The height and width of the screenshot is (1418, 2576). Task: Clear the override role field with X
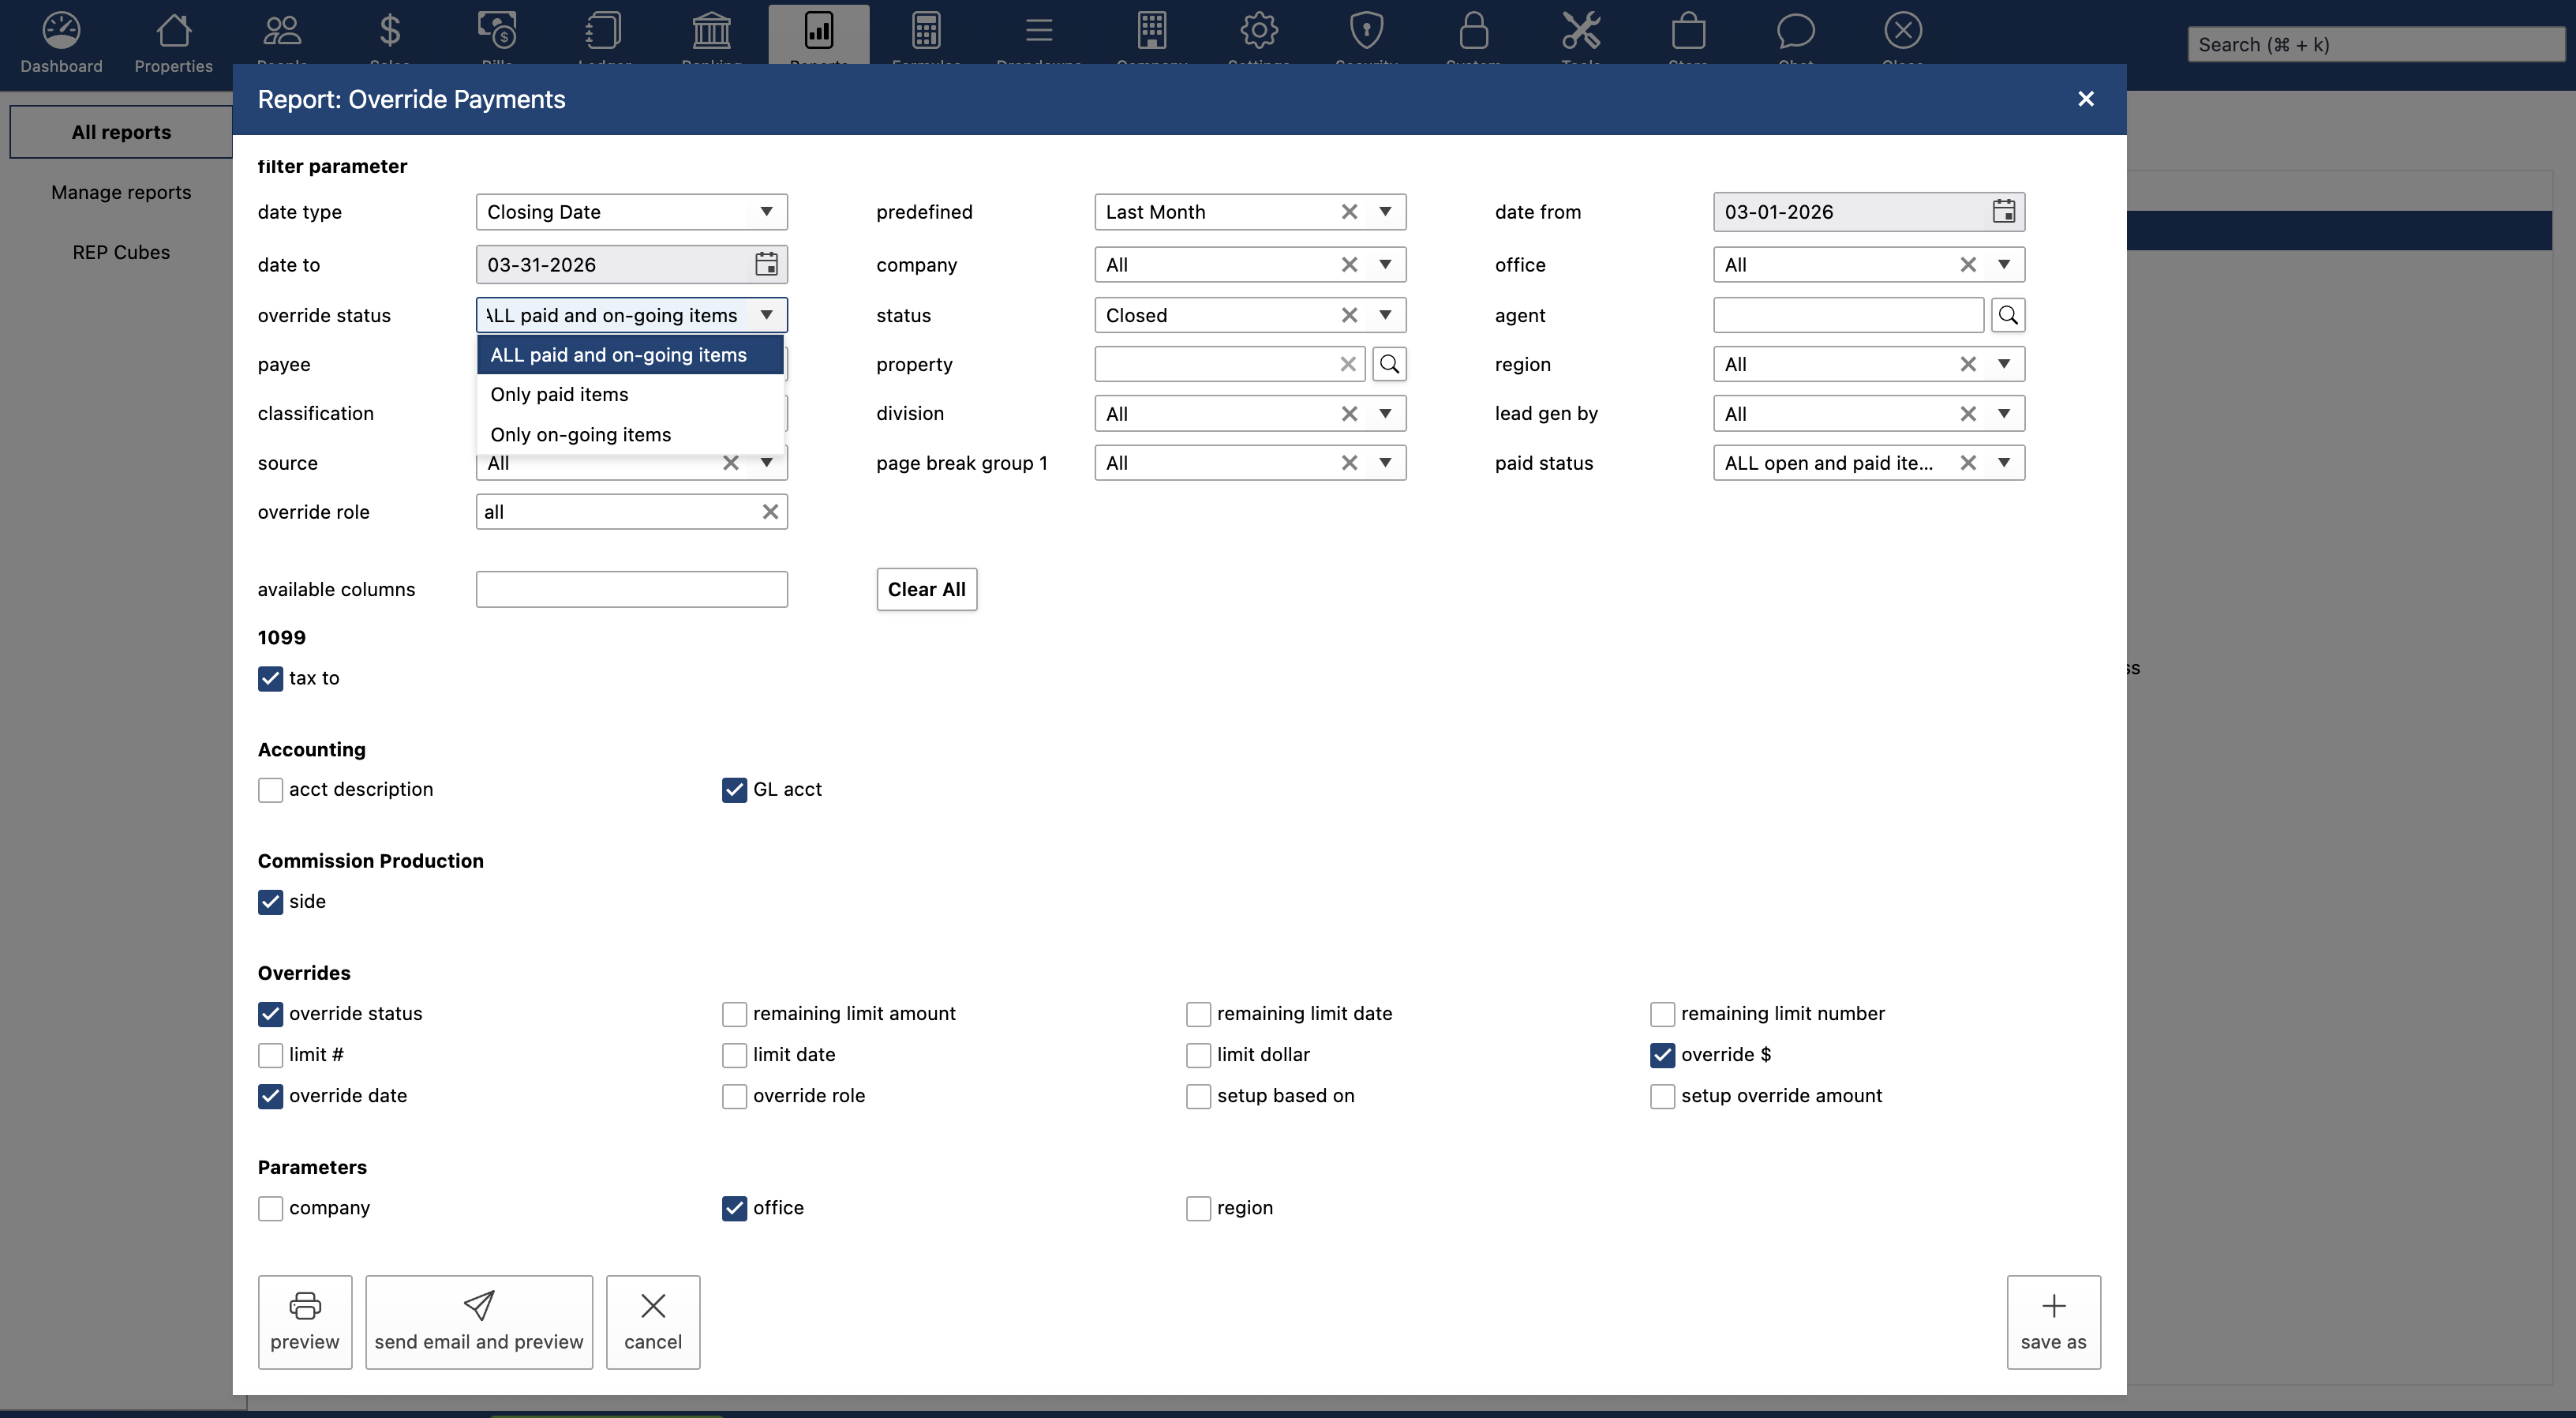pyautogui.click(x=770, y=512)
